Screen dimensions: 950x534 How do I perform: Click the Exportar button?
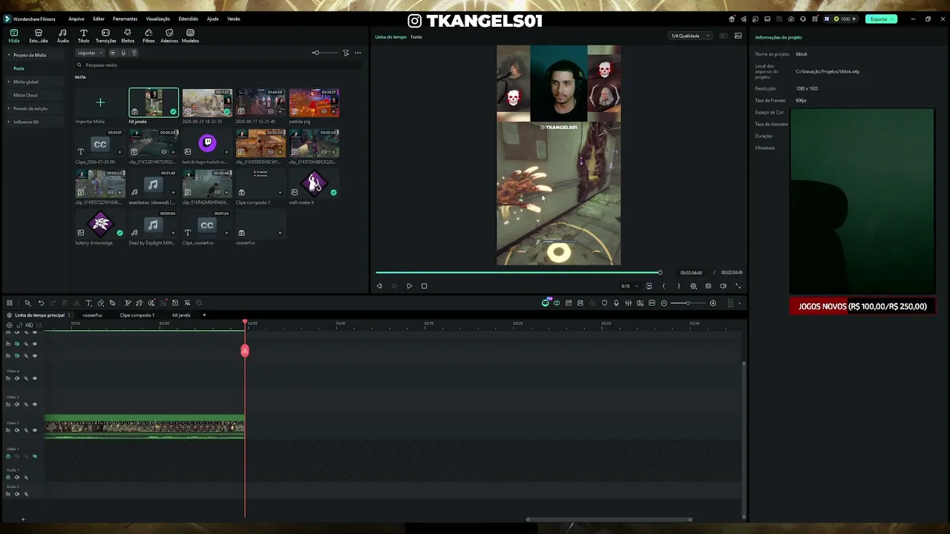[x=881, y=19]
